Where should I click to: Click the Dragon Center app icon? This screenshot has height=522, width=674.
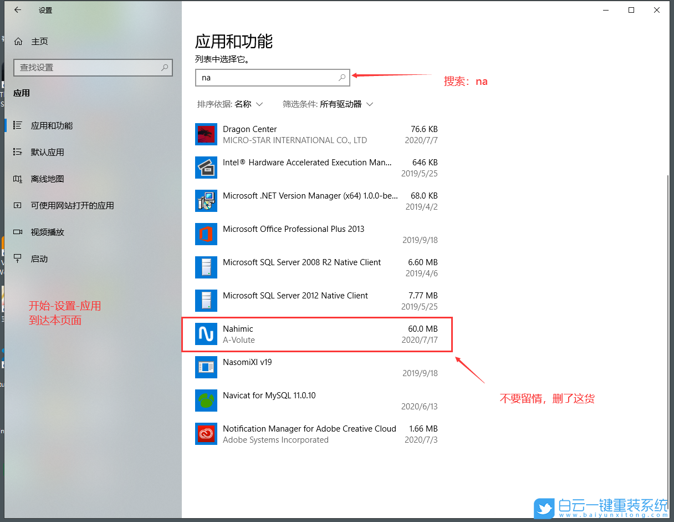pos(206,134)
